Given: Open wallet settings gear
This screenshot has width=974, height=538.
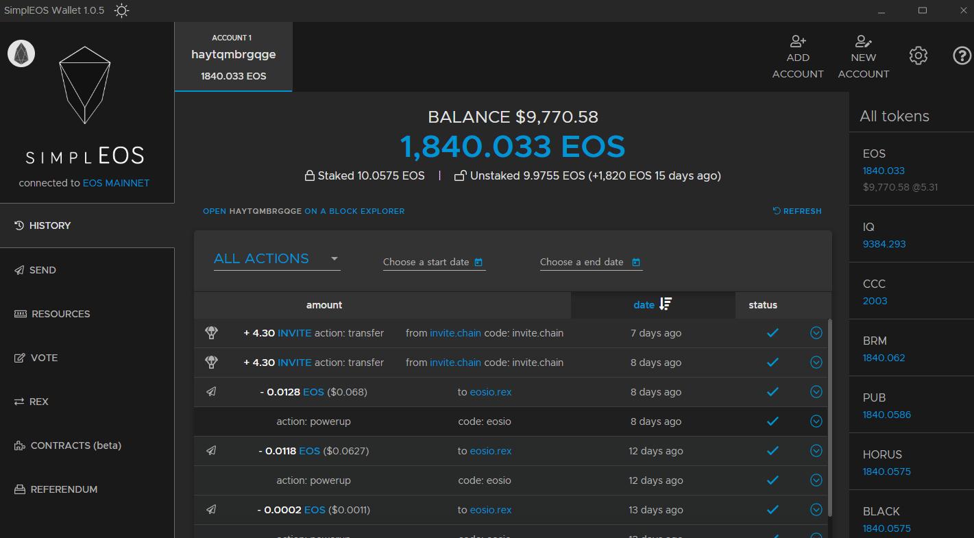Looking at the screenshot, I should pyautogui.click(x=918, y=56).
